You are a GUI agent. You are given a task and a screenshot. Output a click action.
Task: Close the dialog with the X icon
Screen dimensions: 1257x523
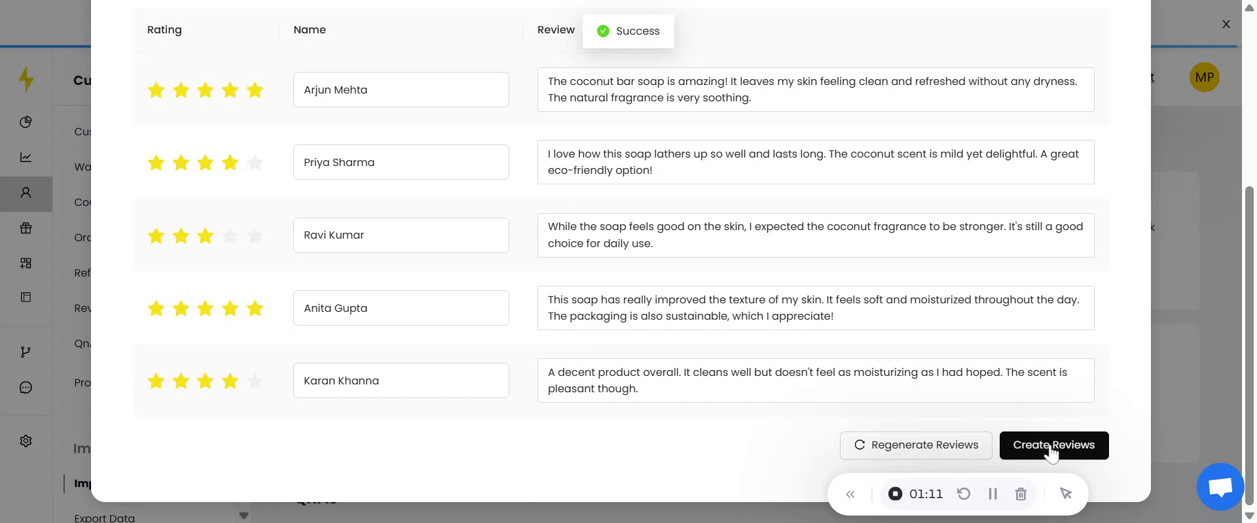(x=1226, y=24)
